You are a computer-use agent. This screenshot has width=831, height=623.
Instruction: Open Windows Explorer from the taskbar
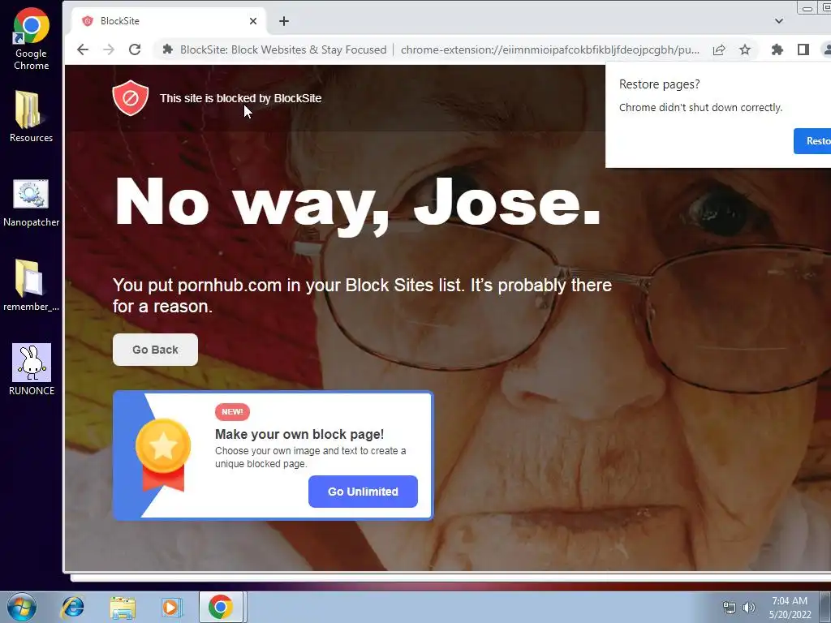point(123,607)
